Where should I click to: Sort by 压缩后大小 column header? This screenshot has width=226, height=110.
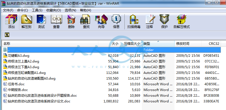[131, 43]
